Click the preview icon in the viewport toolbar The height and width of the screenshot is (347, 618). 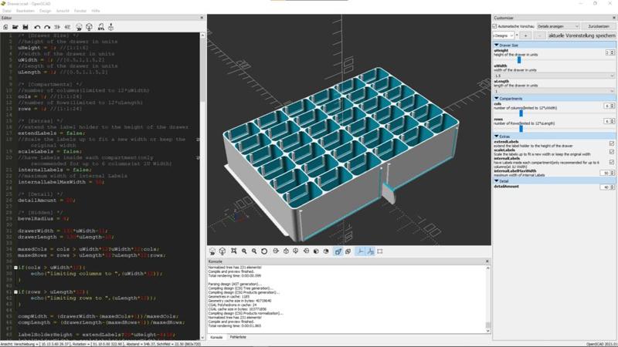tap(212, 251)
